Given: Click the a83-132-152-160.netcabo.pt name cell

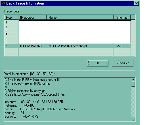Looking at the screenshot, I should 80,46.
